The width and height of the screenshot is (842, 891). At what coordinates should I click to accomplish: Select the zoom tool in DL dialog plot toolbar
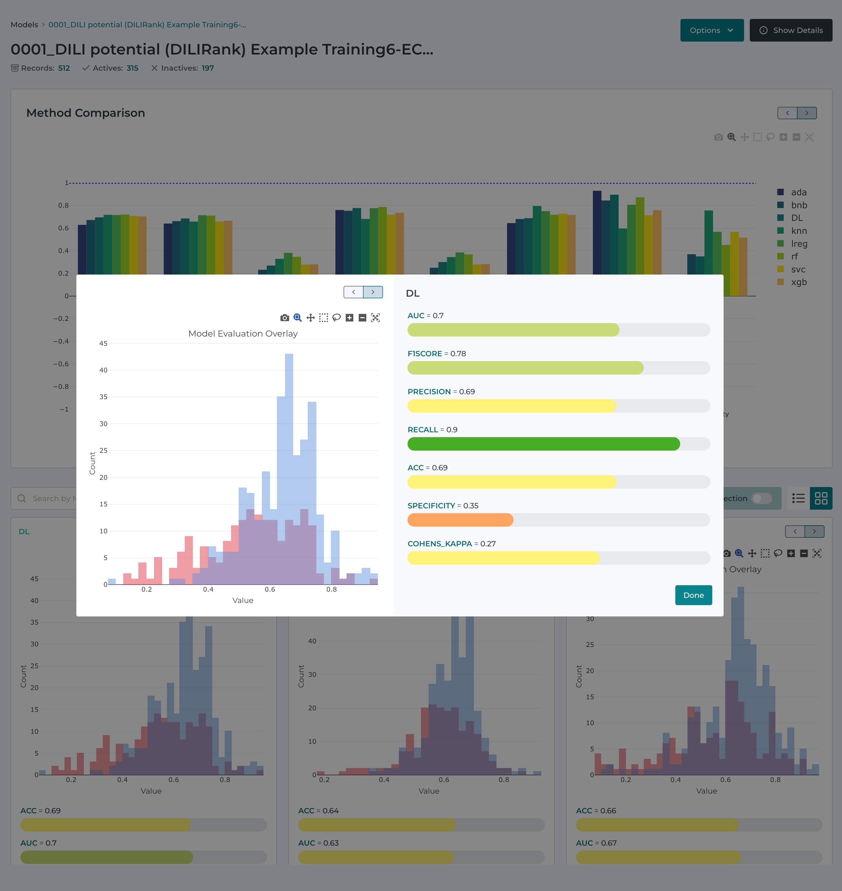point(298,318)
